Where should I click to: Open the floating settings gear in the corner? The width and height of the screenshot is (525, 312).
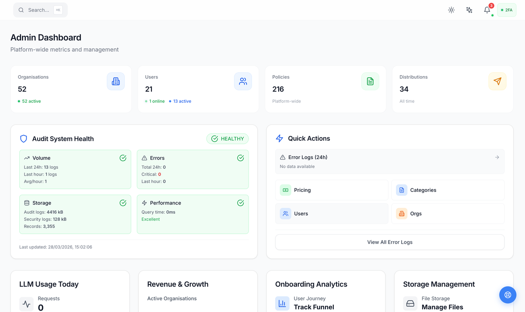(507, 295)
